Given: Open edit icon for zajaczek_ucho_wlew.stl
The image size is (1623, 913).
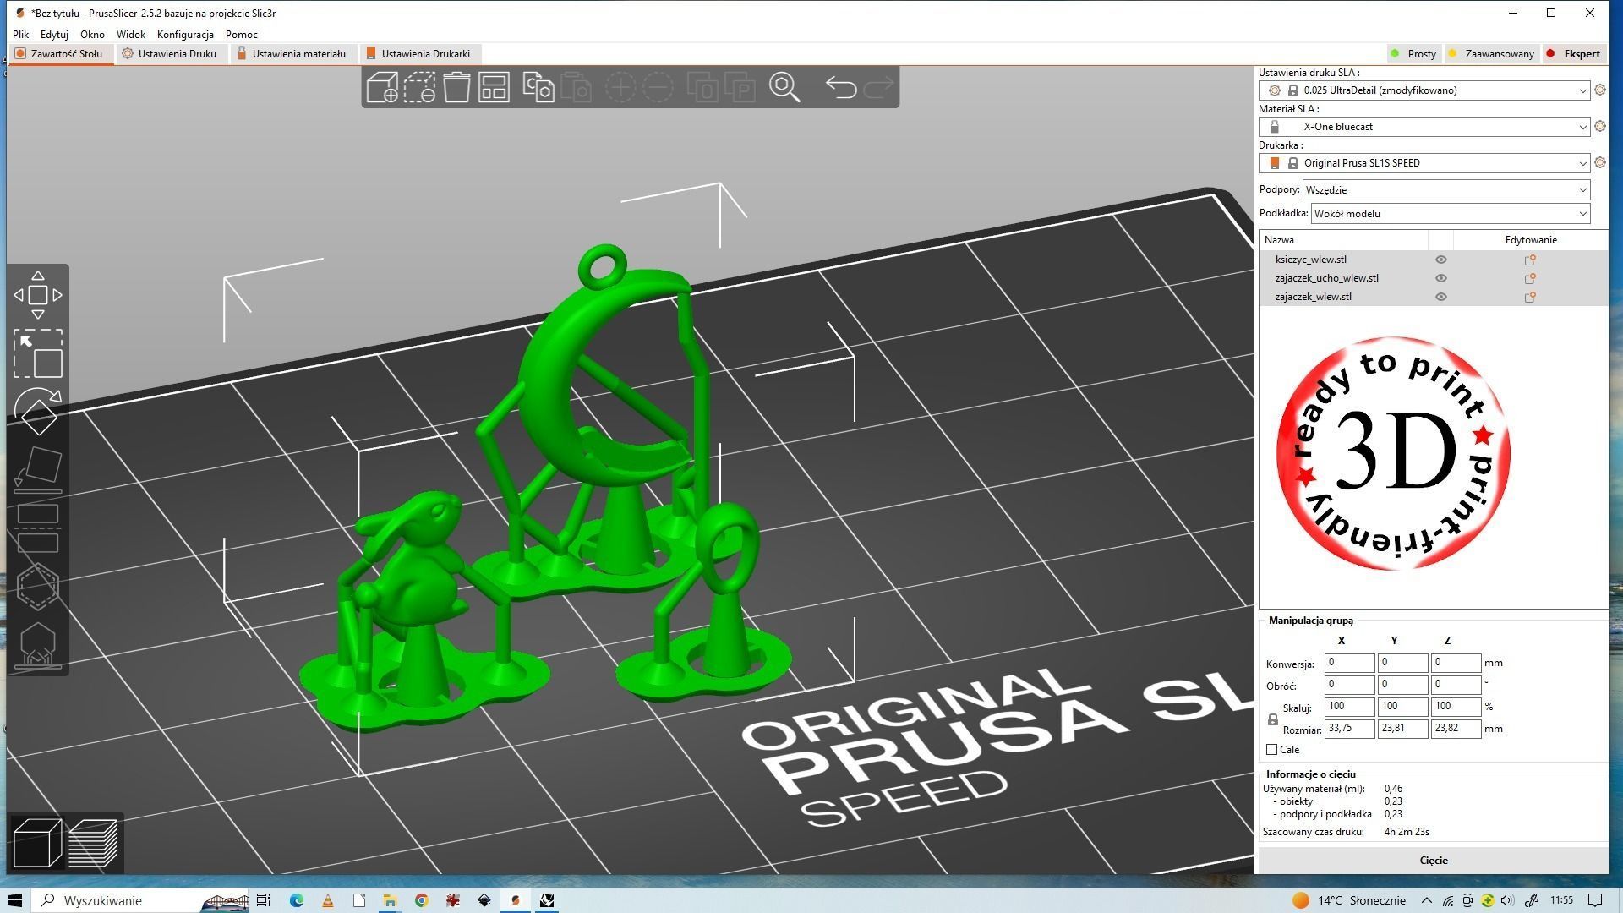Looking at the screenshot, I should click(1530, 278).
